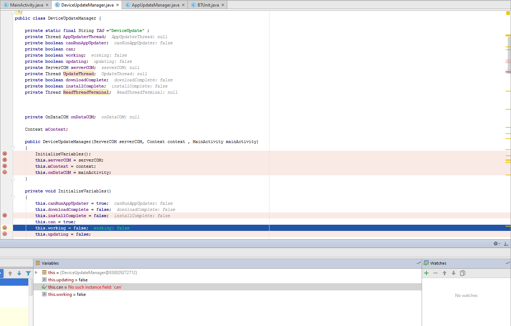Open debugger settings gear dropdown

[x=496, y=244]
